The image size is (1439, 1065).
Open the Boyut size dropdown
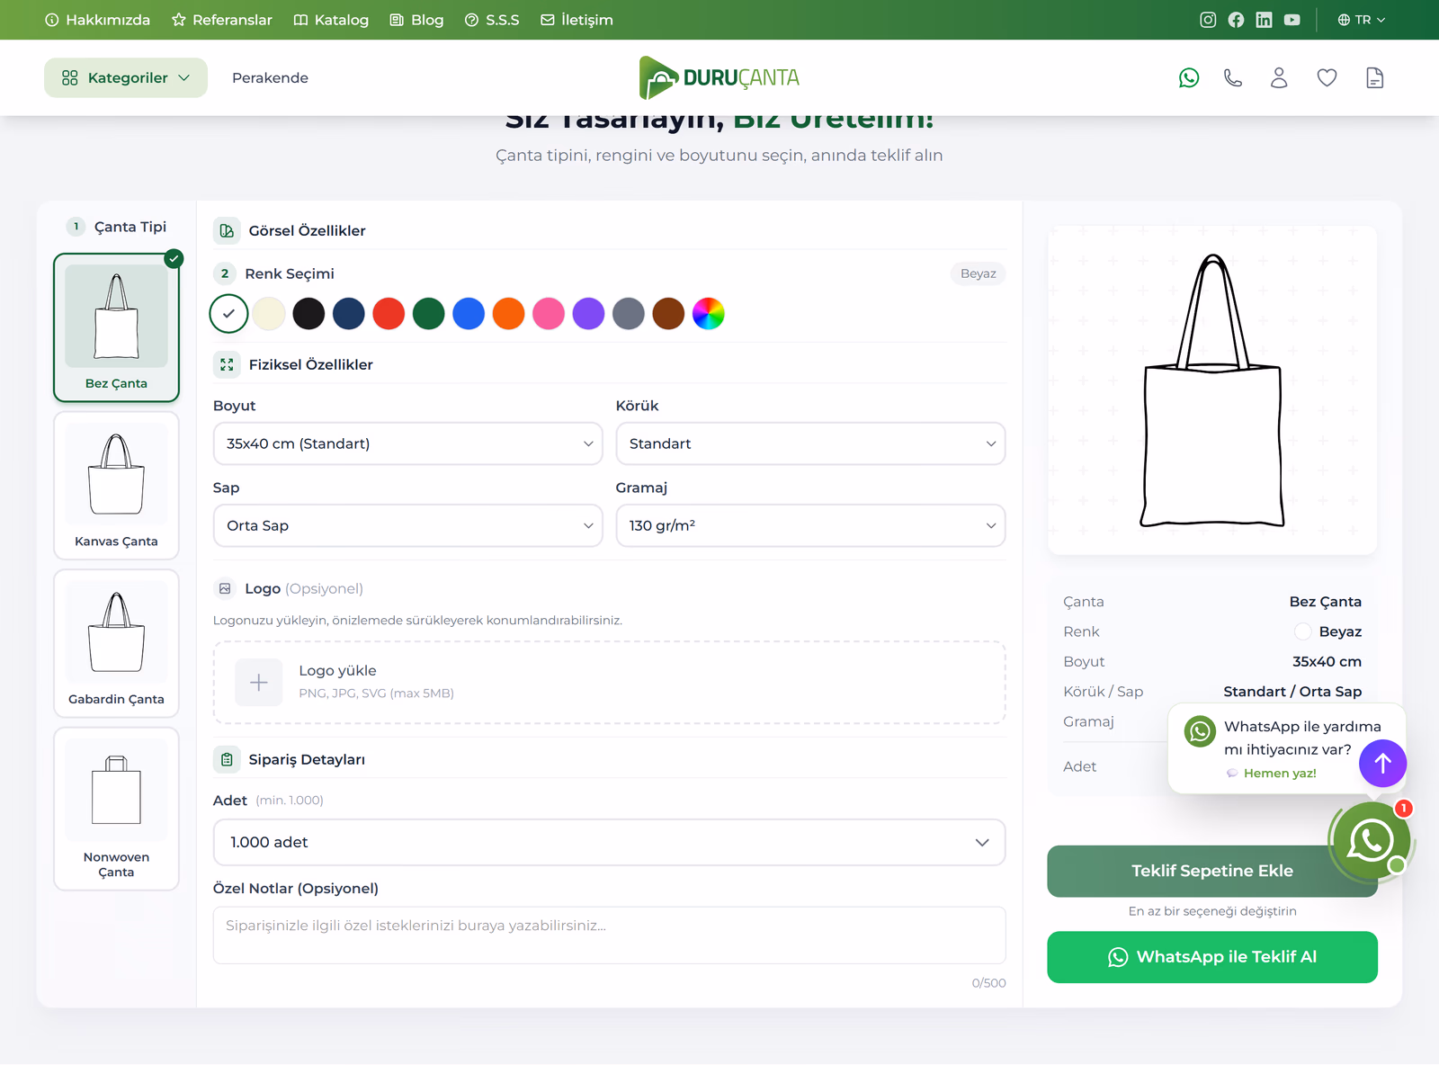407,443
